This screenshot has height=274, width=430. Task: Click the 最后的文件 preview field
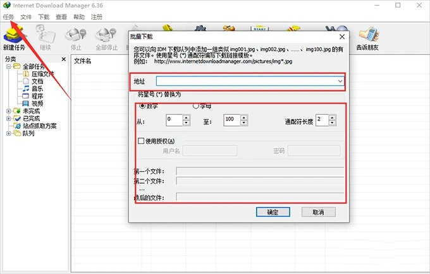click(x=260, y=197)
